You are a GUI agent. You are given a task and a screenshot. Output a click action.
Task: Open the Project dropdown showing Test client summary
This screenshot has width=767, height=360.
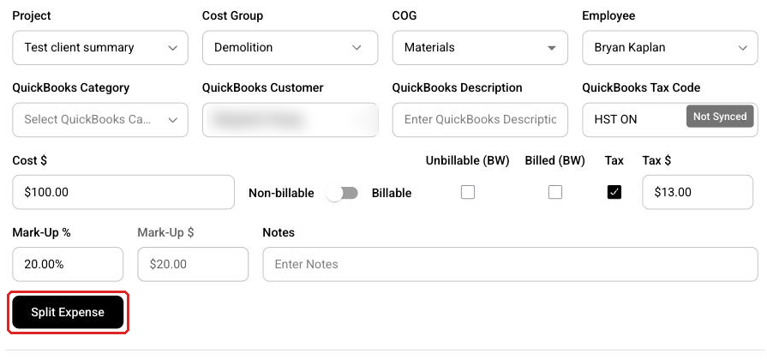tap(99, 48)
